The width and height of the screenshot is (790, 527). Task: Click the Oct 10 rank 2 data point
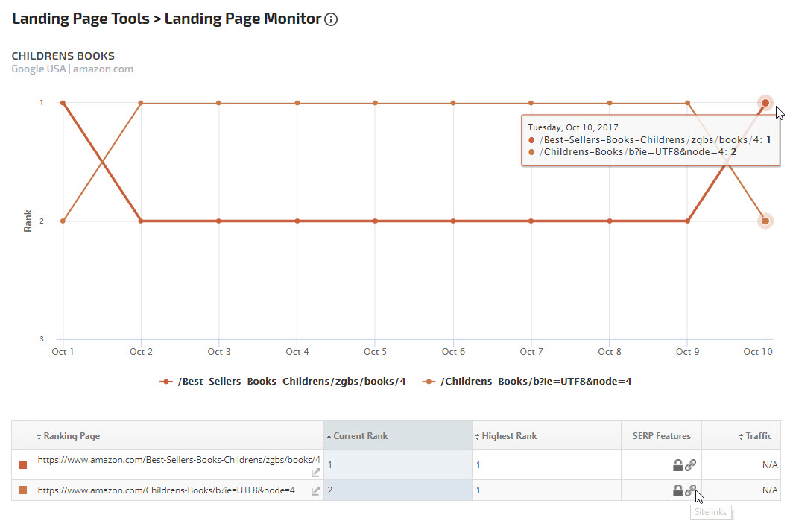[x=765, y=221]
